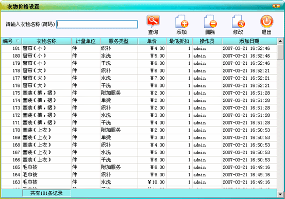Close the 衣物价格设置 window

pos(276,6)
